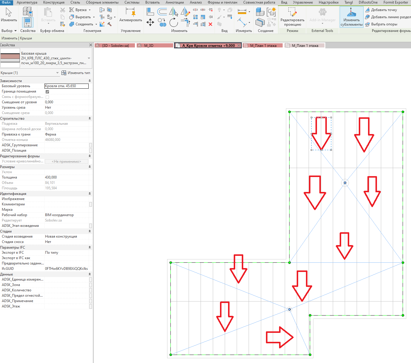The width and height of the screenshot is (411, 363).
Task: Click Выбрать опоры button
Action: coord(381,24)
